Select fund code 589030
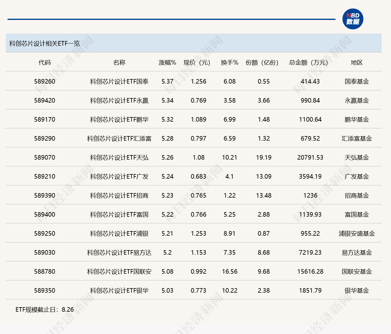This screenshot has width=391, height=334. (x=45, y=253)
